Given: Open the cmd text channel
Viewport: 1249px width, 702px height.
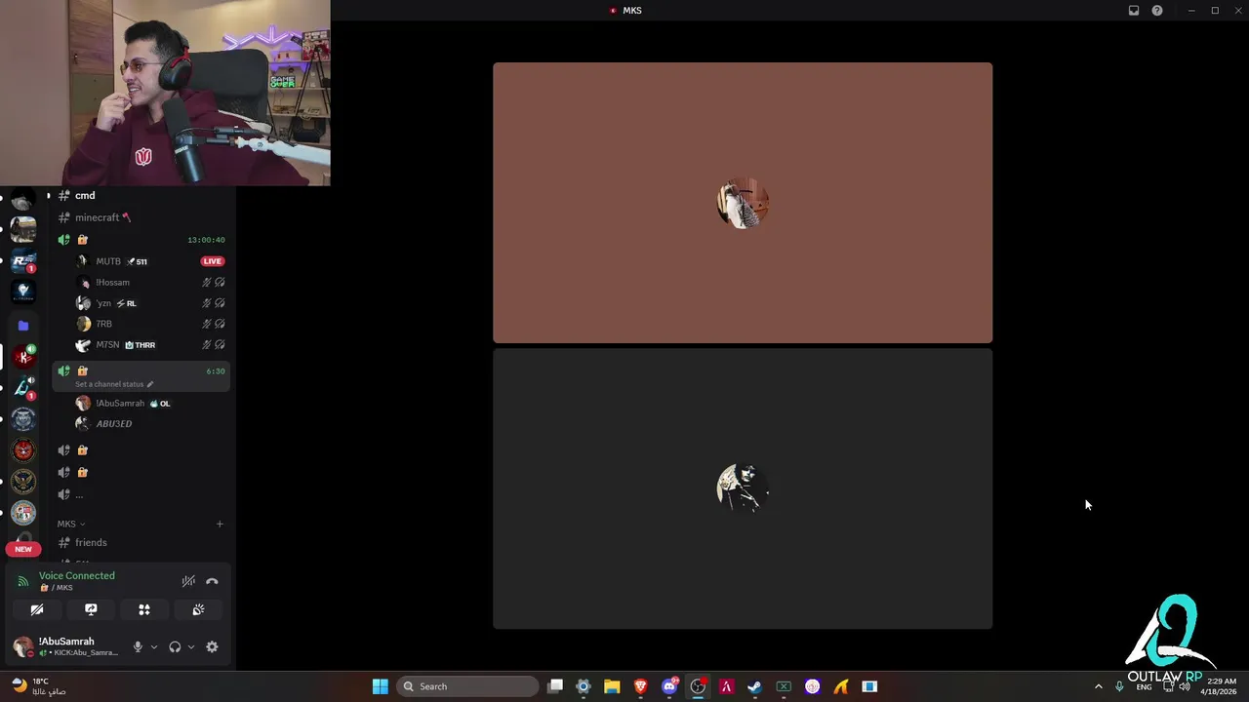Looking at the screenshot, I should [x=141, y=195].
